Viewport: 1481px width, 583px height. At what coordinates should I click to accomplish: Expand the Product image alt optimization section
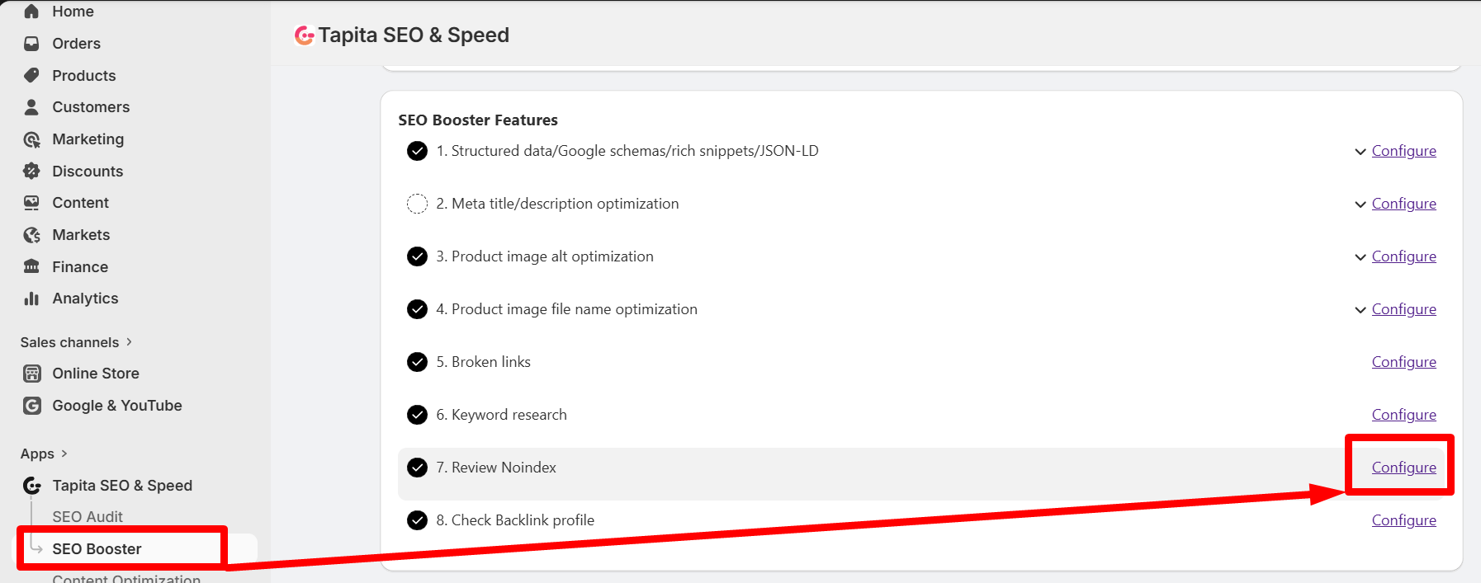tap(1359, 256)
